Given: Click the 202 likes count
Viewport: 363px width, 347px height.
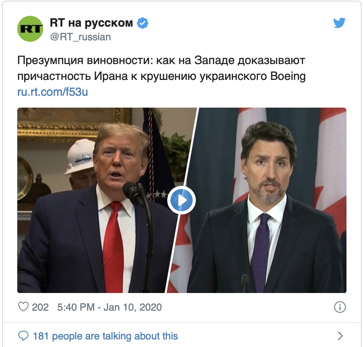Looking at the screenshot, I should coord(40,307).
